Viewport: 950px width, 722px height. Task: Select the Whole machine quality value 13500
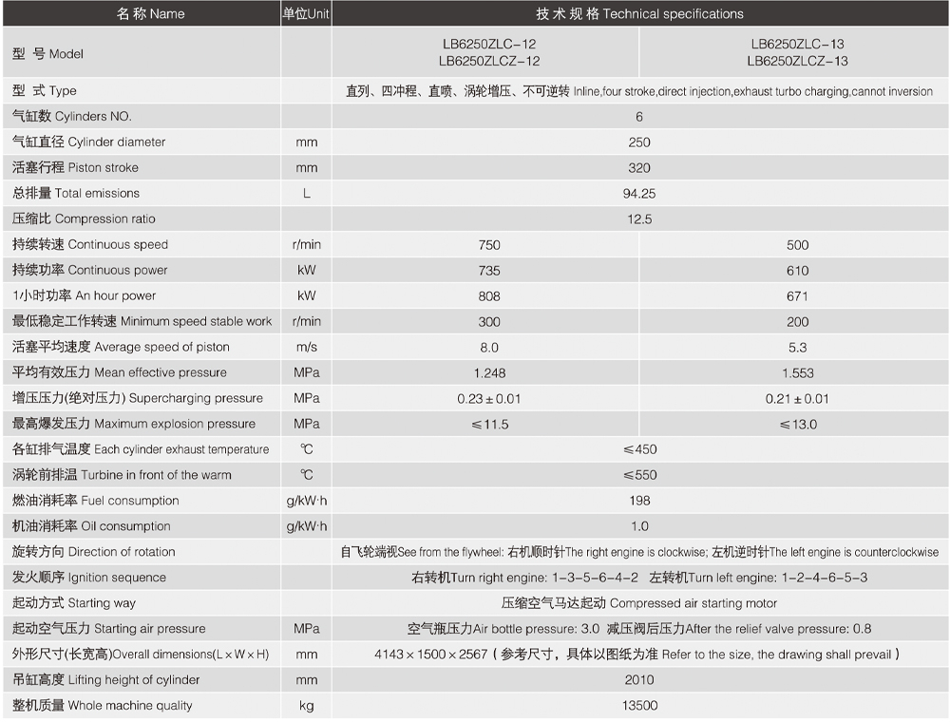click(639, 706)
